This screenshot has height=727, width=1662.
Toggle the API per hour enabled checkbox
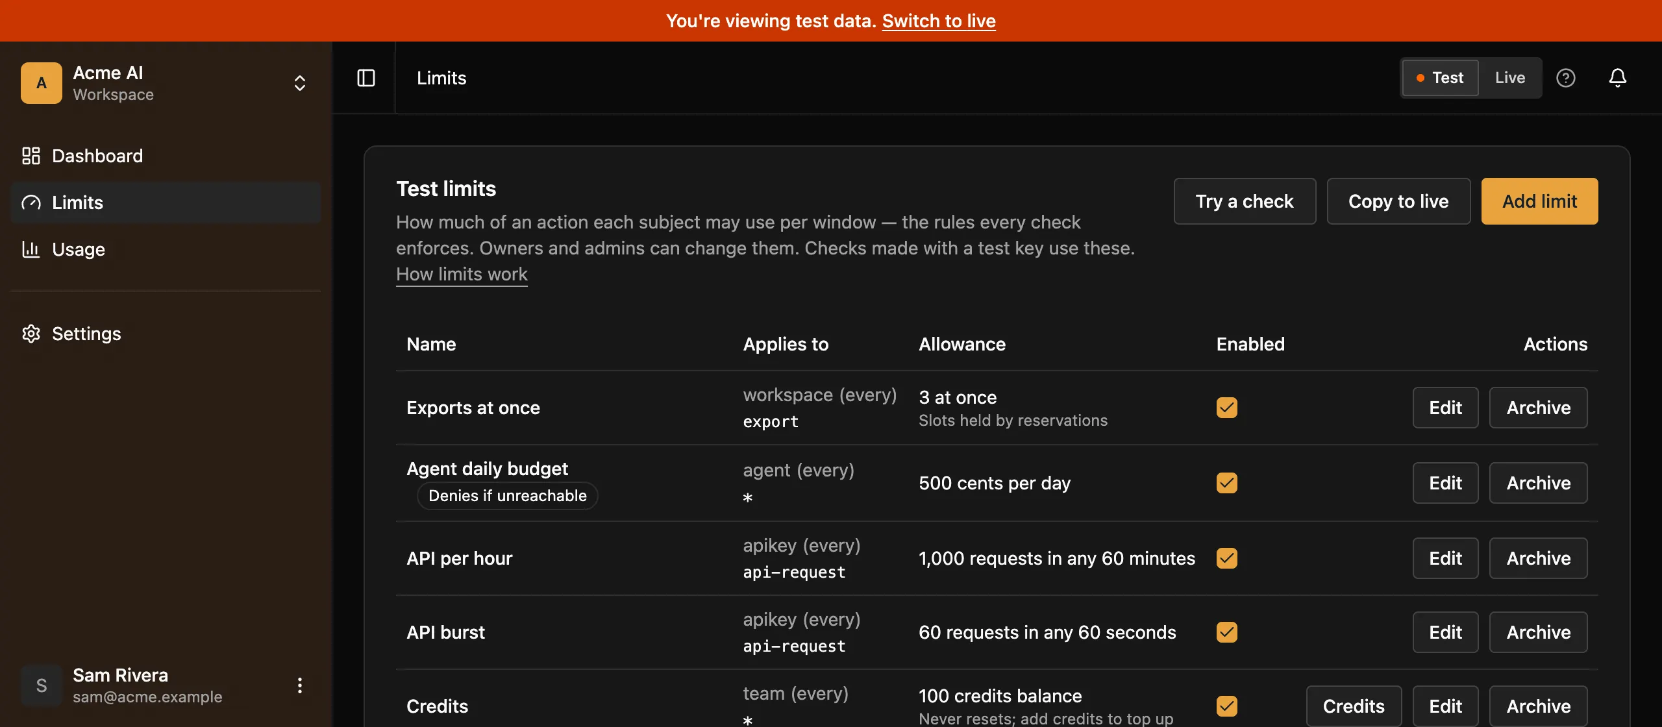pos(1227,558)
